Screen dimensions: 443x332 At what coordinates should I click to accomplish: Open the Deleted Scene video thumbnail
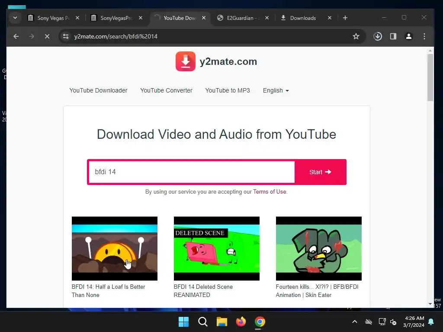coord(216,249)
